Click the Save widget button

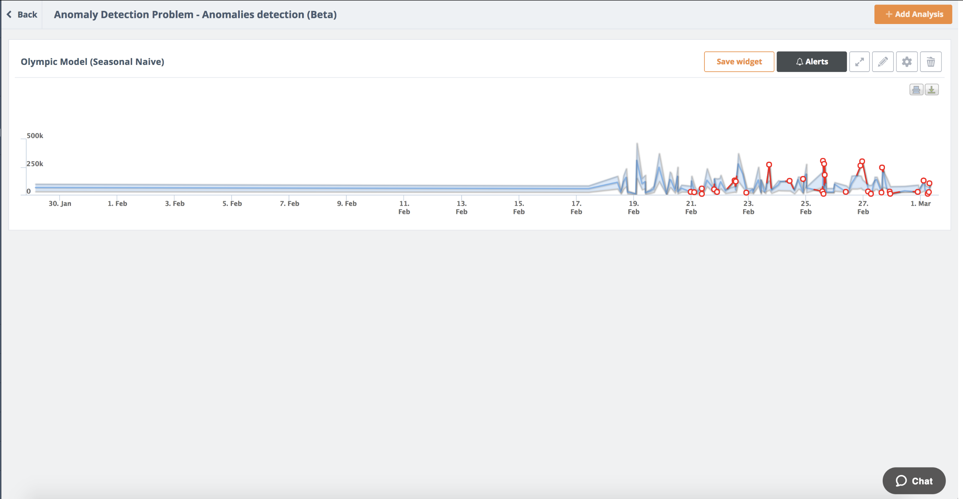pyautogui.click(x=739, y=62)
